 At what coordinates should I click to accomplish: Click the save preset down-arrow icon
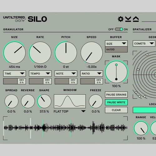tap(128, 19)
